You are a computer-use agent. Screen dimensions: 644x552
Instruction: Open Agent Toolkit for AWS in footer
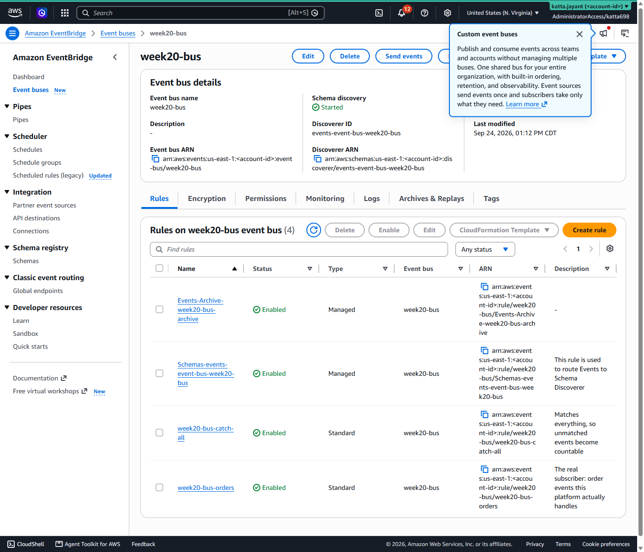(x=88, y=544)
